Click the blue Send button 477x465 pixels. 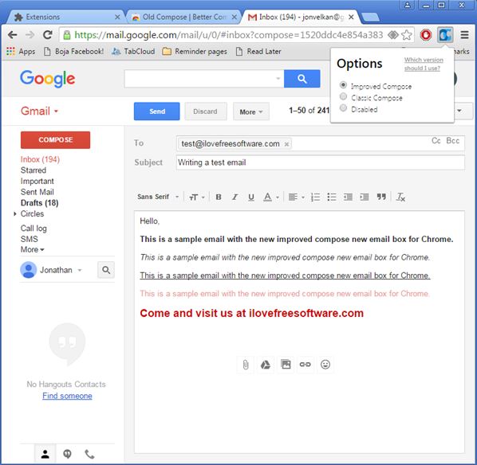(156, 111)
